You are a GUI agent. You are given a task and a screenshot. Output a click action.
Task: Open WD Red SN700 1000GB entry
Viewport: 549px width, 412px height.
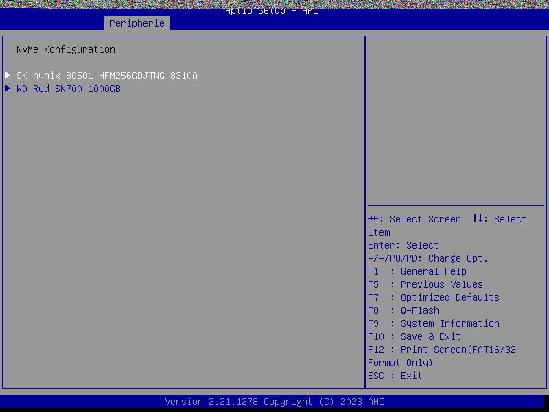click(69, 89)
